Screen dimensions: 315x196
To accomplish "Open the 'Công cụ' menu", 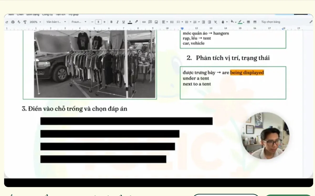I will pyautogui.click(x=48, y=15).
